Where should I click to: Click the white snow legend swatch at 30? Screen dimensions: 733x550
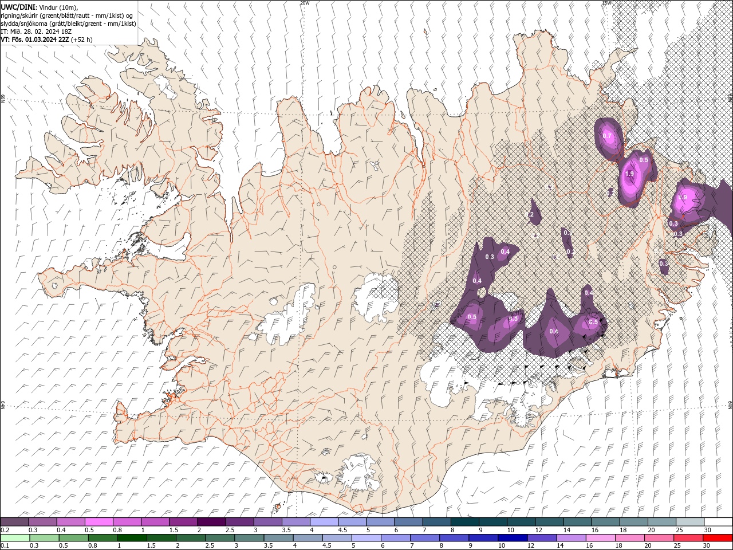tap(718, 522)
